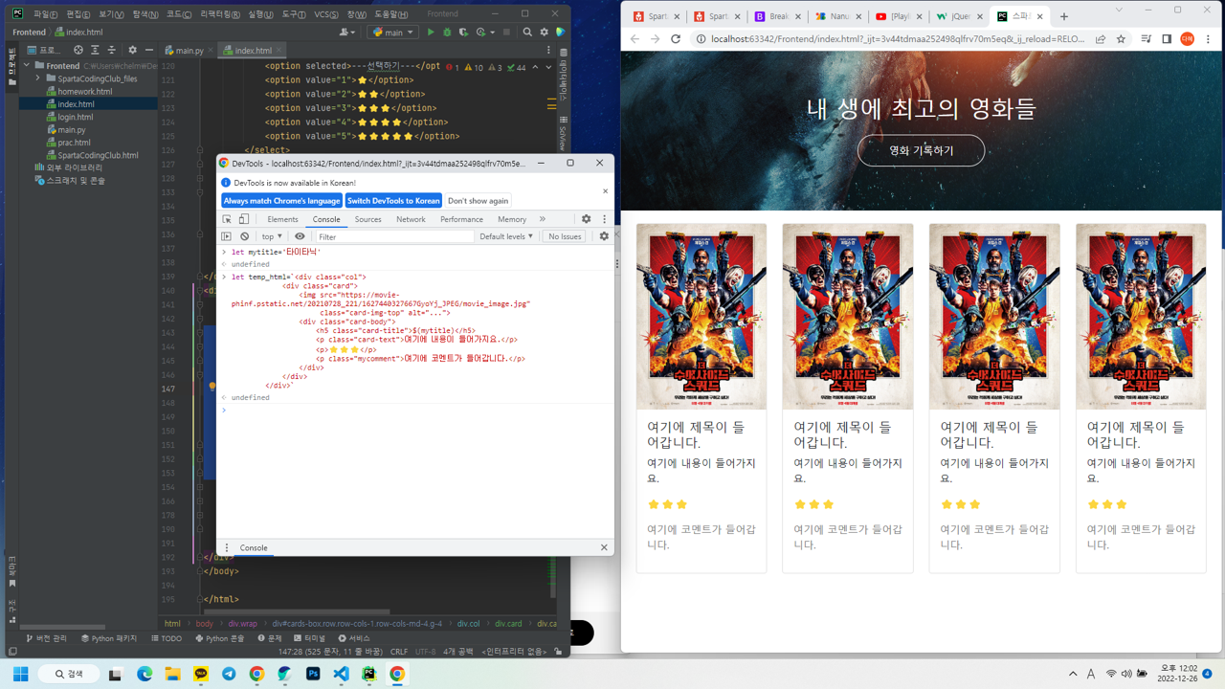Collapse the Frontend project root folder
1225x689 pixels.
pyautogui.click(x=26, y=66)
